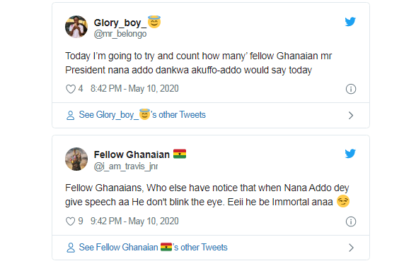Click See Glory_boy_'s other Tweets link
Viewport: 416px width, 261px height.
142,115
